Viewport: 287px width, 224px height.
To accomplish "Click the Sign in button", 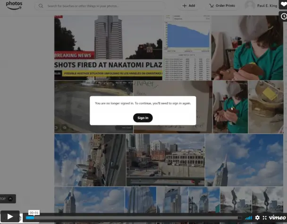I will point(143,118).
